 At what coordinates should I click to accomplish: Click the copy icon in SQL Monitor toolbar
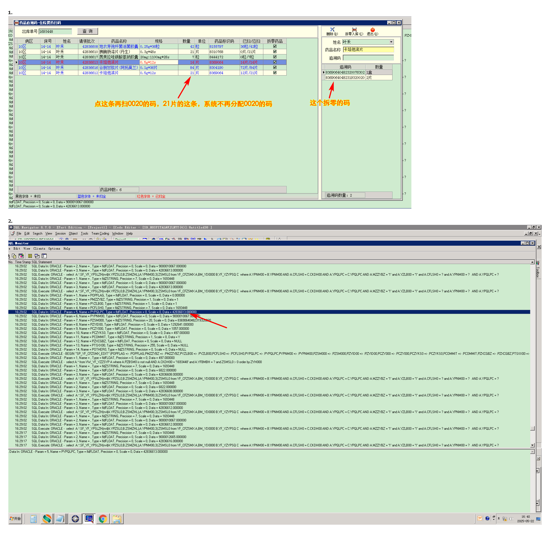[x=14, y=256]
